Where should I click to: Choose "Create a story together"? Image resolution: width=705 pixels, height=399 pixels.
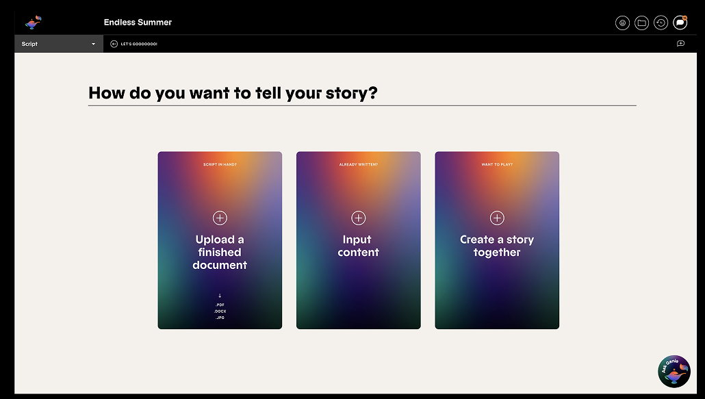tap(497, 246)
